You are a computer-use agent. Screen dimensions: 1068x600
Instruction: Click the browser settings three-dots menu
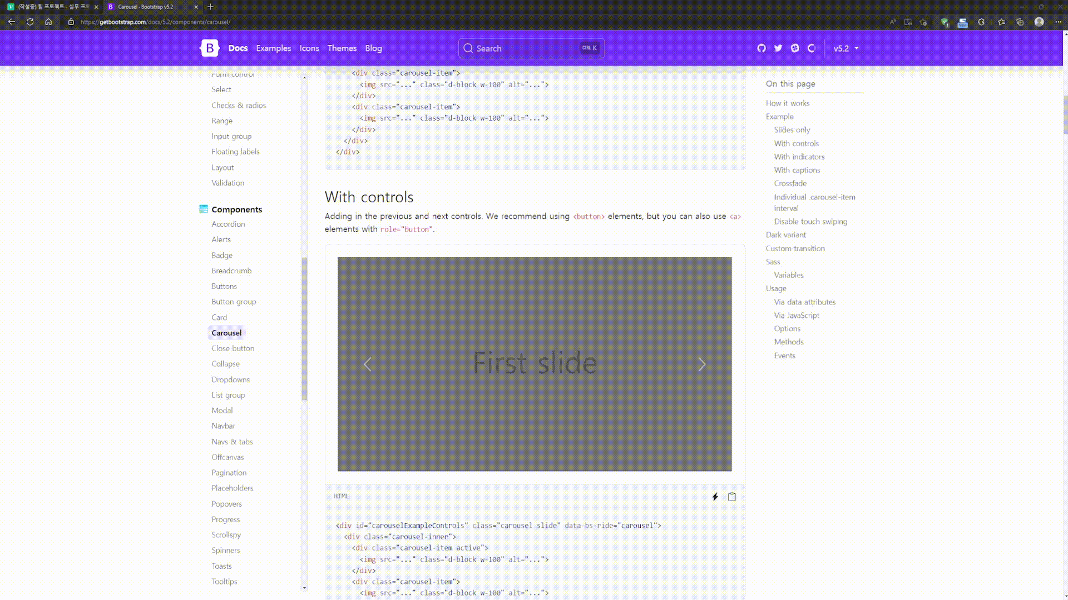coord(1058,22)
